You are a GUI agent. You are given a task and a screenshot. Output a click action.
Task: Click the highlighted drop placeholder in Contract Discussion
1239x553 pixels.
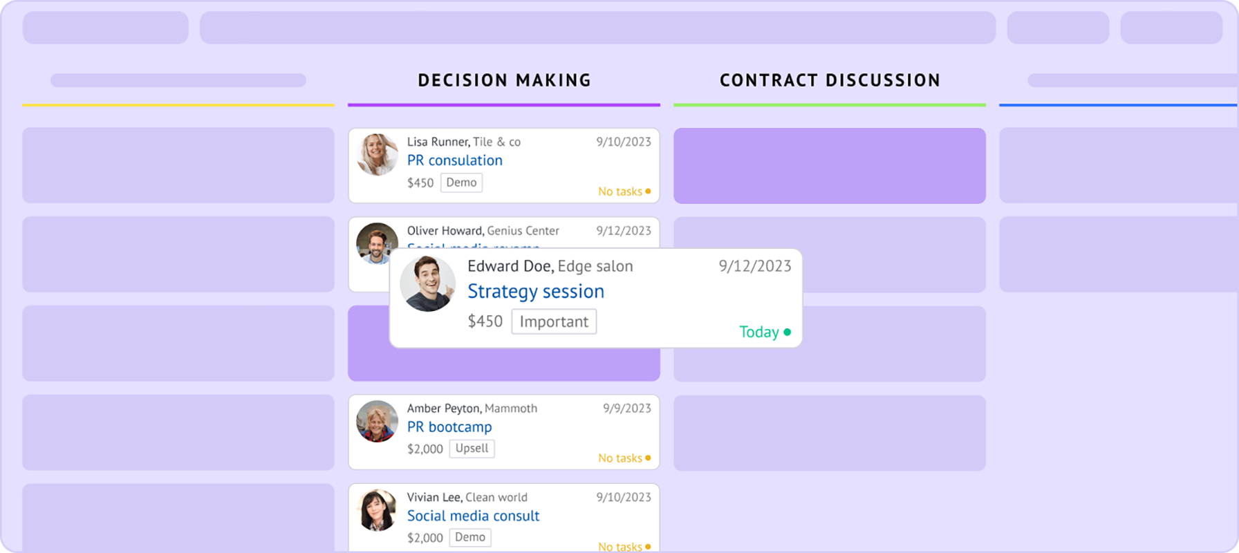click(830, 166)
